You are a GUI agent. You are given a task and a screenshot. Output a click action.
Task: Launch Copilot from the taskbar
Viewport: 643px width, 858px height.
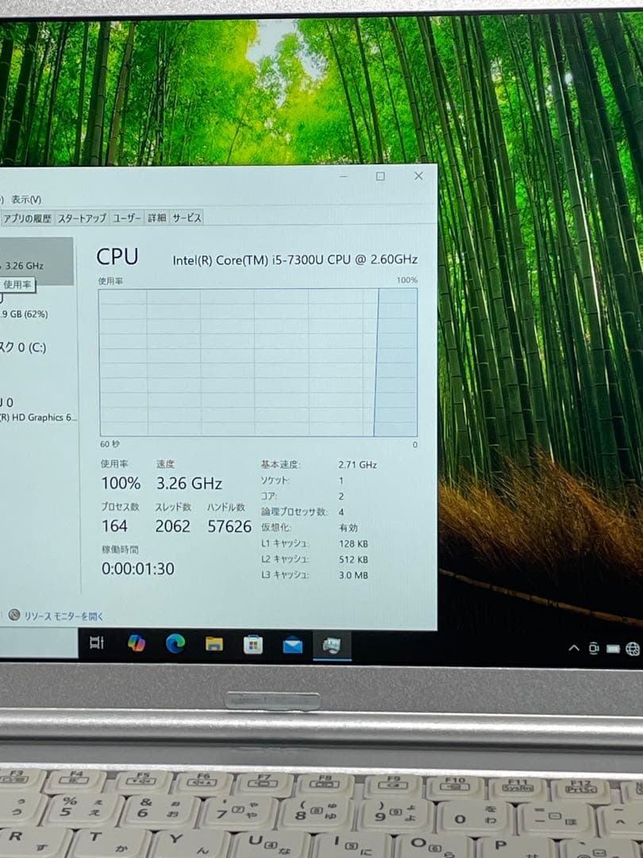pyautogui.click(x=137, y=647)
